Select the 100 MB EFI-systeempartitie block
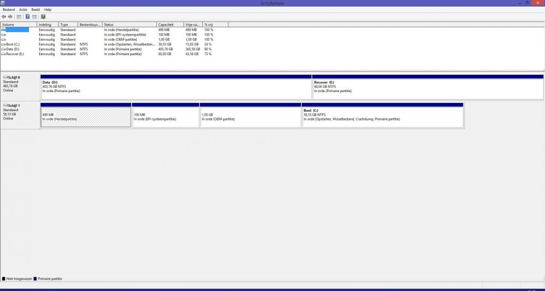545x291 pixels. tap(166, 115)
